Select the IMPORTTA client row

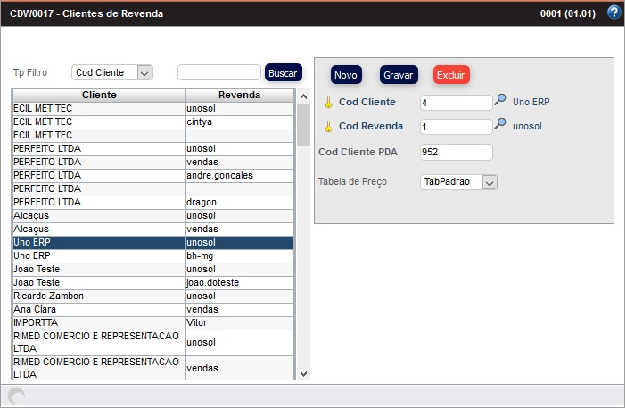coord(153,323)
